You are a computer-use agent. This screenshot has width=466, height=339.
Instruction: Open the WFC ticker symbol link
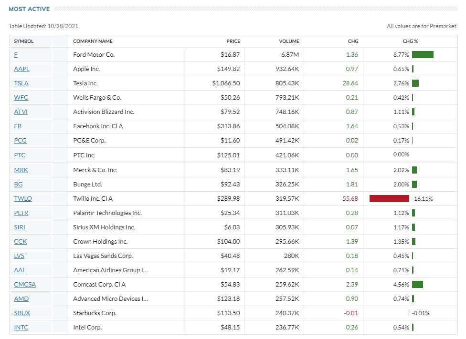(x=21, y=97)
